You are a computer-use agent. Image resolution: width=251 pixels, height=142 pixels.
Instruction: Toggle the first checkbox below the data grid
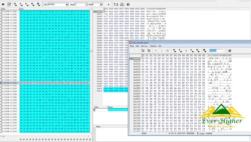[x=21, y=139]
